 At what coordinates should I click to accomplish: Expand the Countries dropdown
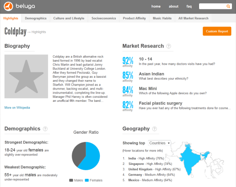click(x=159, y=143)
